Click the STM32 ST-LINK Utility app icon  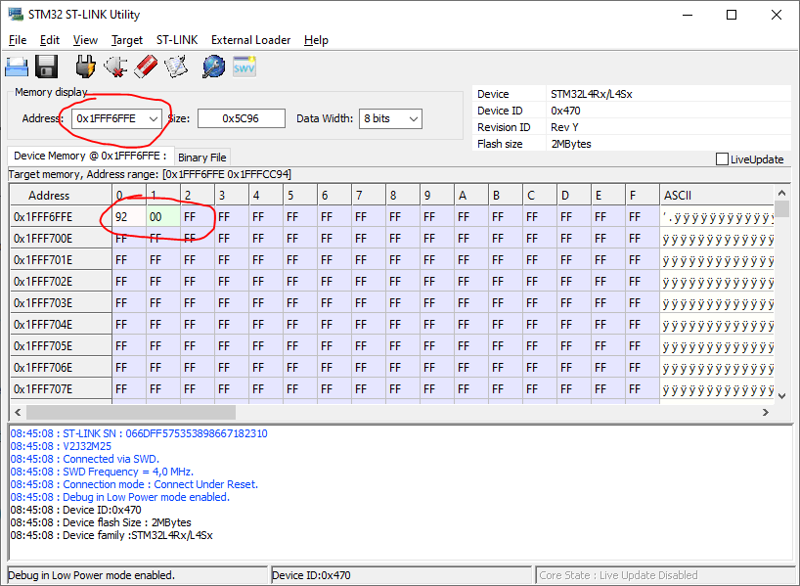pyautogui.click(x=16, y=15)
